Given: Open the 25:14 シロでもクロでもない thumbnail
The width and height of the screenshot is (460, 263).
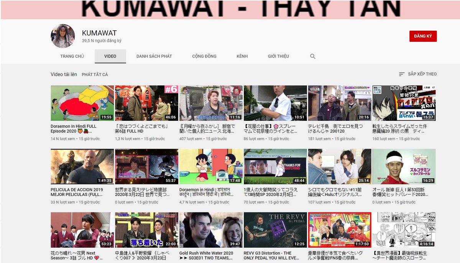Looking at the screenshot, I should (340, 167).
